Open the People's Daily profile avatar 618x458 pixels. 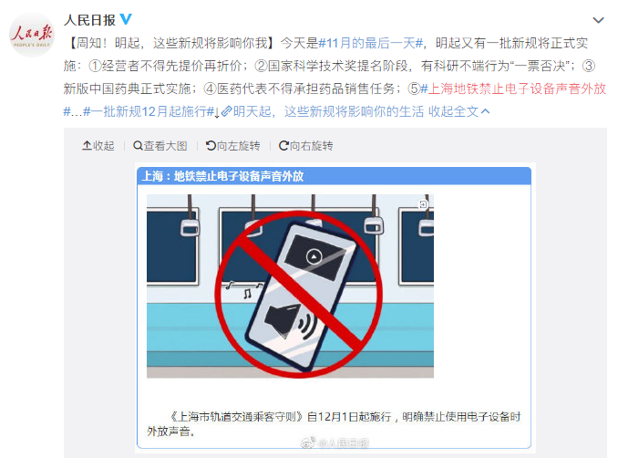click(x=31, y=35)
